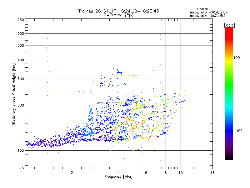Click the colorbar label '100'
The image size is (250, 188).
pos(237,58)
